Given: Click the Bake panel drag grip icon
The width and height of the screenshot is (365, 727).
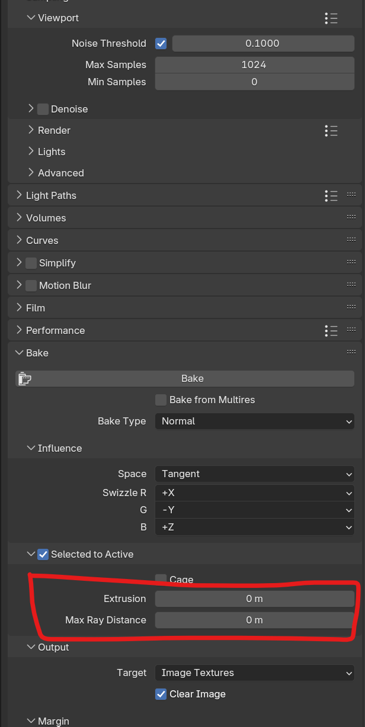Looking at the screenshot, I should (351, 353).
